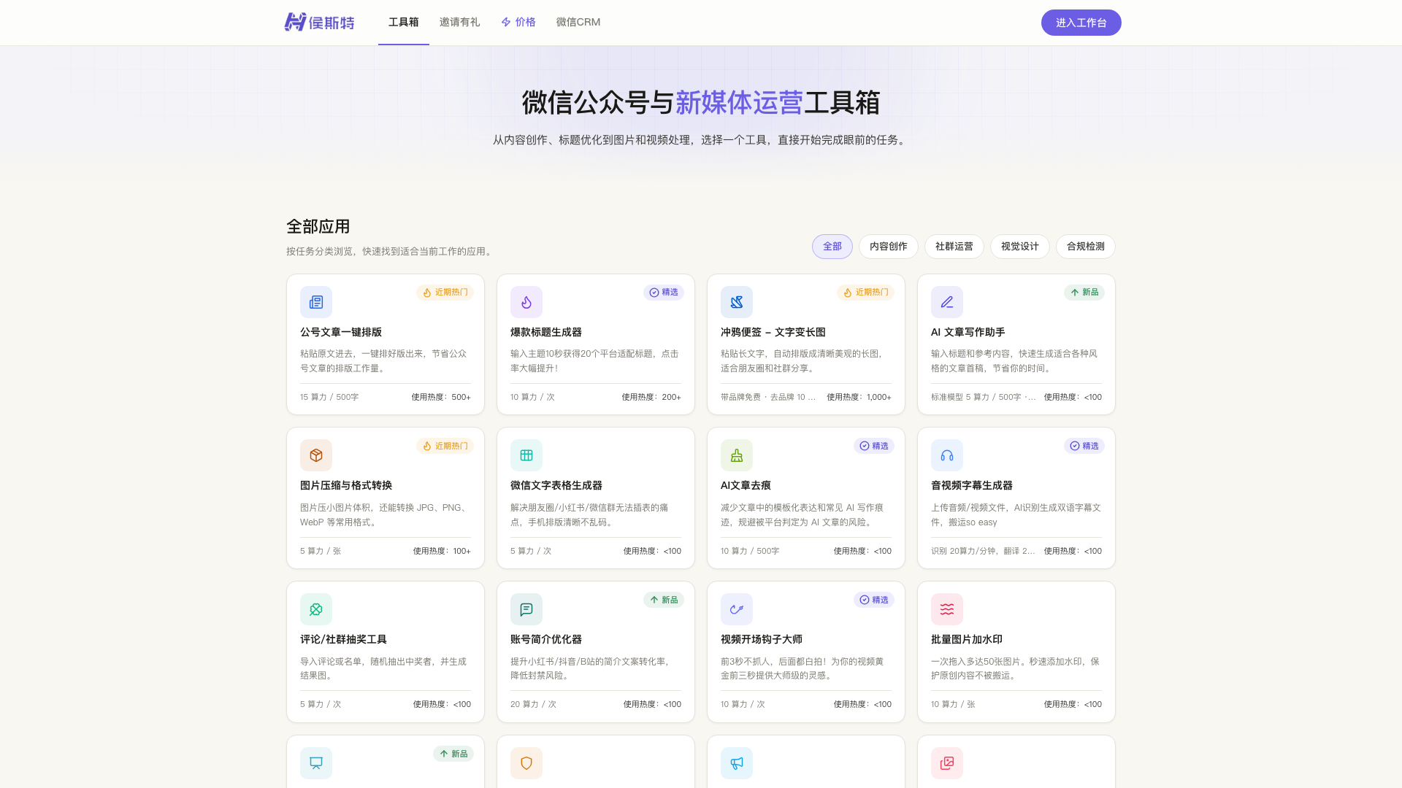Click the 使用热度：100+ text
This screenshot has width=1402, height=788.
click(442, 551)
